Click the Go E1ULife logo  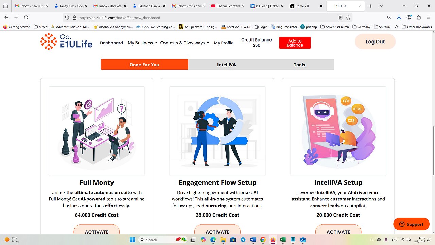(66, 42)
